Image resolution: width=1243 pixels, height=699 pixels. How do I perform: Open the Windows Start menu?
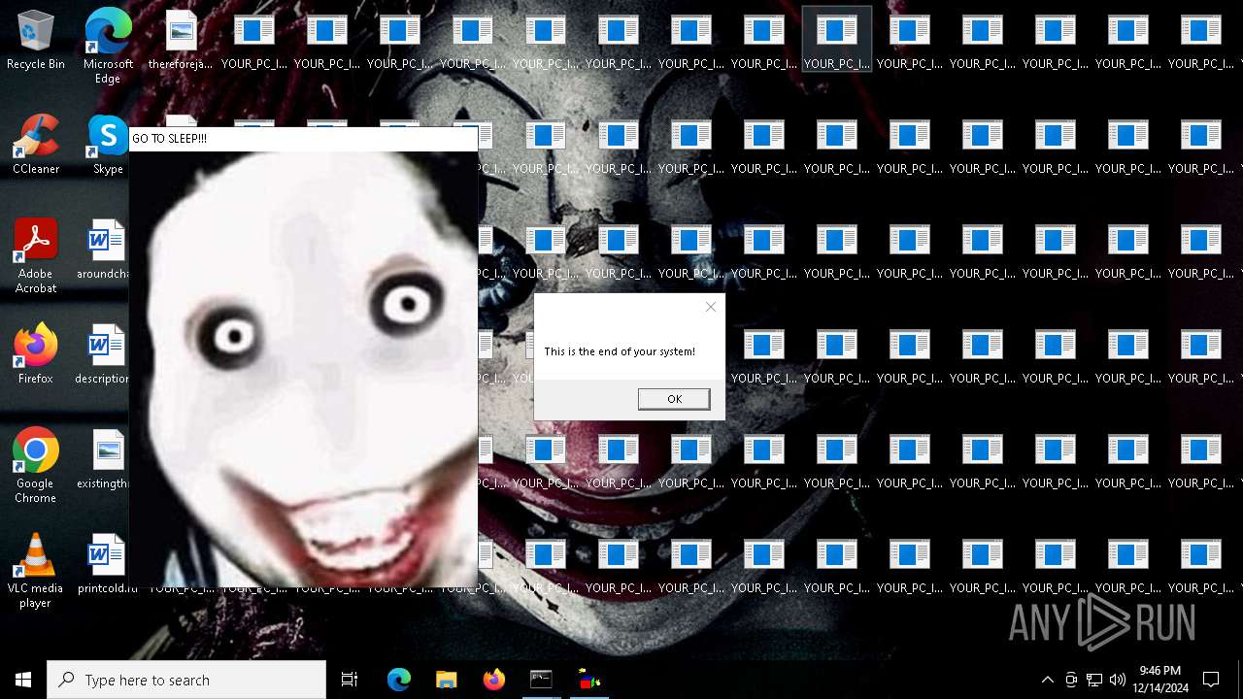pos(23,680)
